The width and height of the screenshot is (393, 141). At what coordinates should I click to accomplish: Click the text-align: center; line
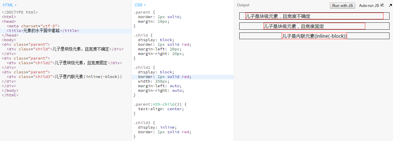(161, 109)
